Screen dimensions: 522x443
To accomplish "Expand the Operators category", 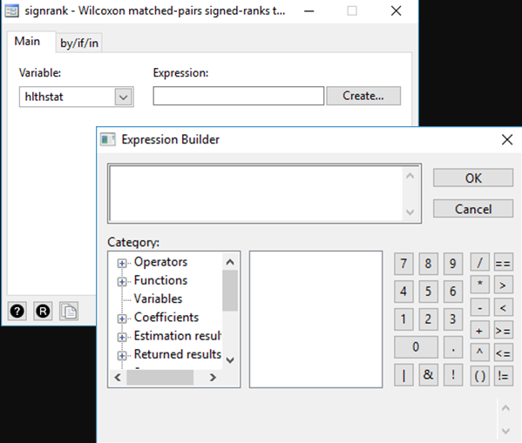I will (122, 264).
